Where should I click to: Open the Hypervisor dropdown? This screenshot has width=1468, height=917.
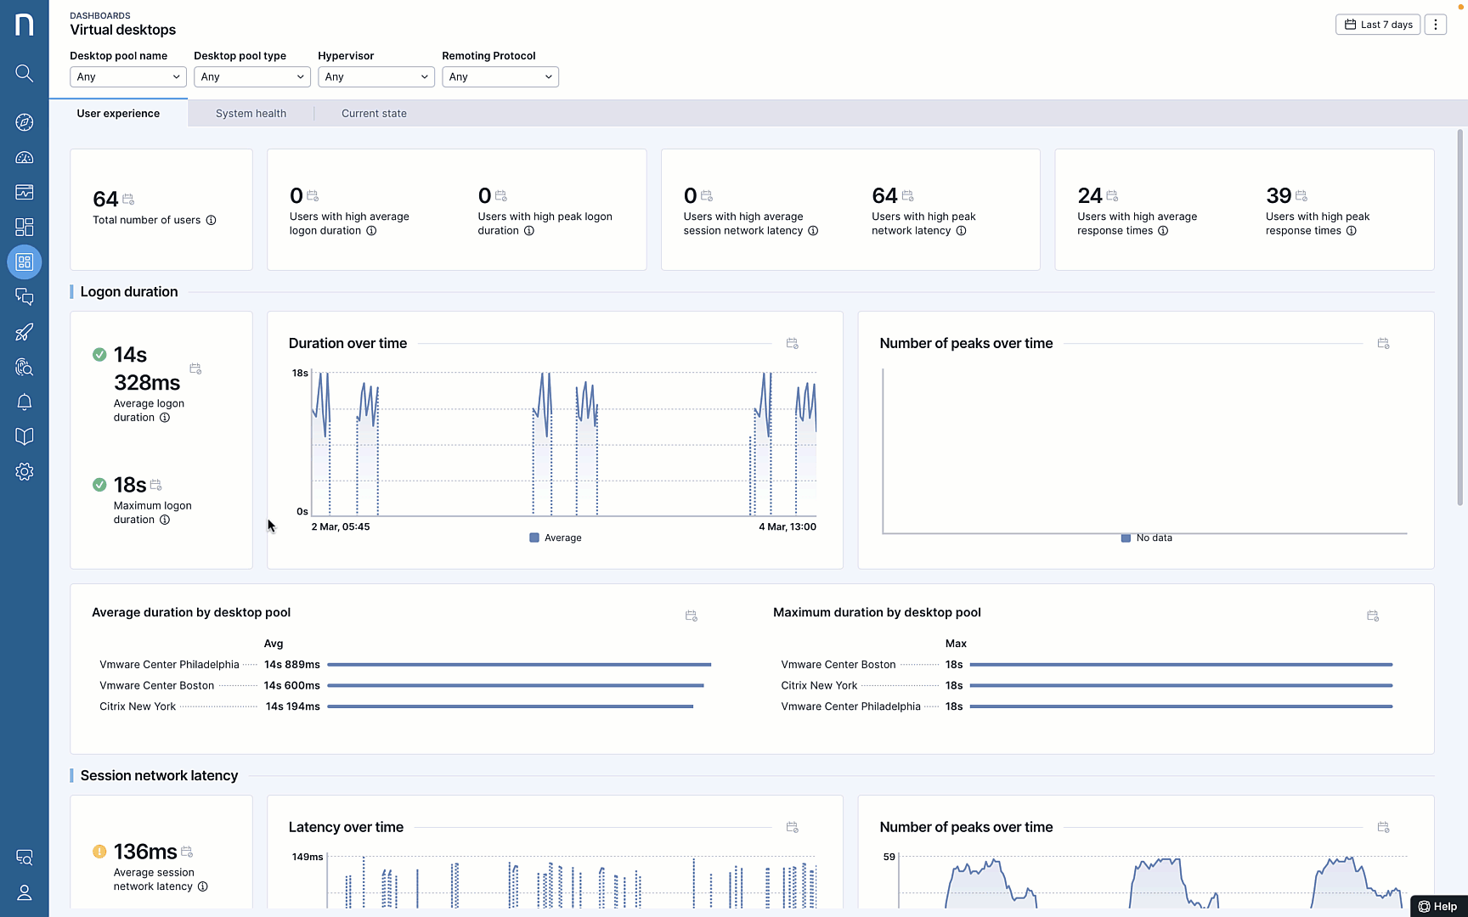click(375, 77)
